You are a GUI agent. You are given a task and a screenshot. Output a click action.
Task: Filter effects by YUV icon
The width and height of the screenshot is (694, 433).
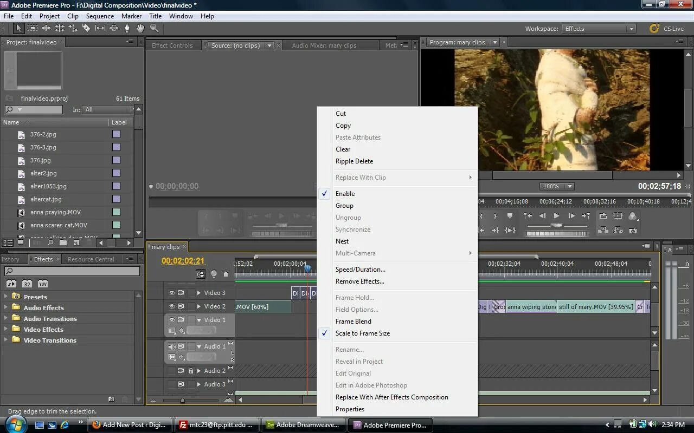(x=43, y=284)
